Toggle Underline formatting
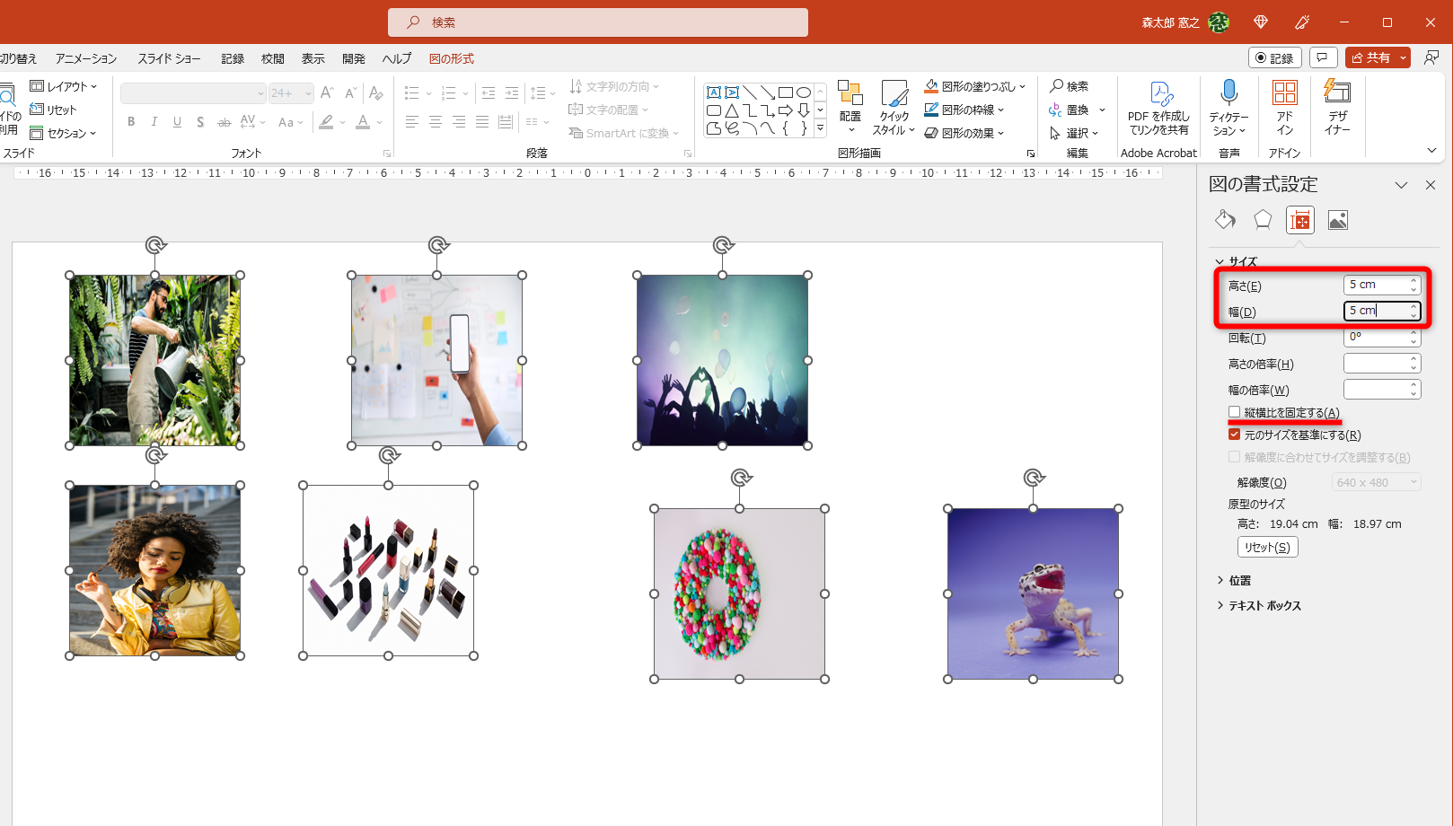 [x=177, y=122]
